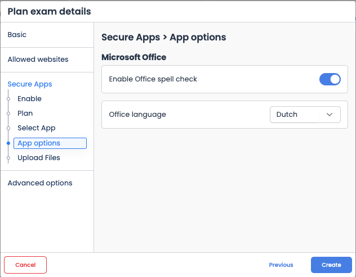This screenshot has height=277, width=356.
Task: Click the blue Create button
Action: click(331, 265)
